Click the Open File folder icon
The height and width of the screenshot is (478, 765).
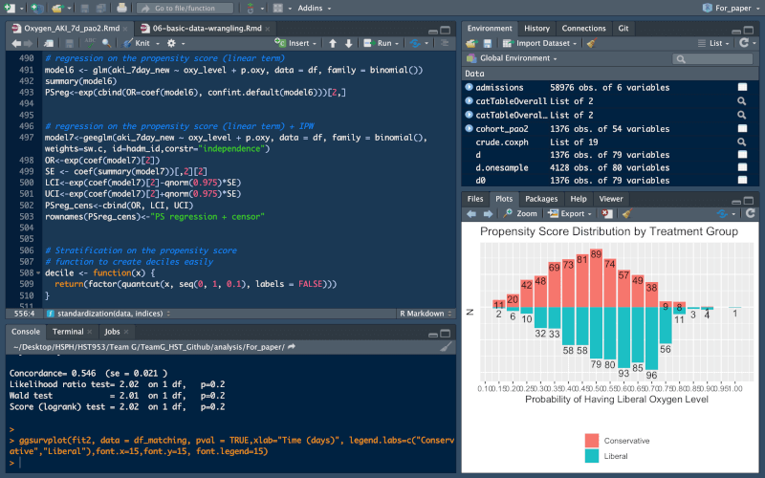coord(58,8)
